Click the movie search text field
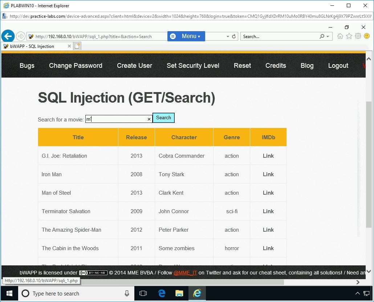This screenshot has width=374, height=302. (x=116, y=119)
